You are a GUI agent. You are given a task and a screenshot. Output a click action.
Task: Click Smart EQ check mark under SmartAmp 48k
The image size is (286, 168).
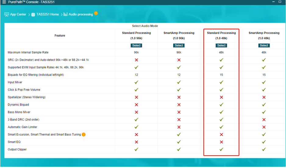coord(264,142)
